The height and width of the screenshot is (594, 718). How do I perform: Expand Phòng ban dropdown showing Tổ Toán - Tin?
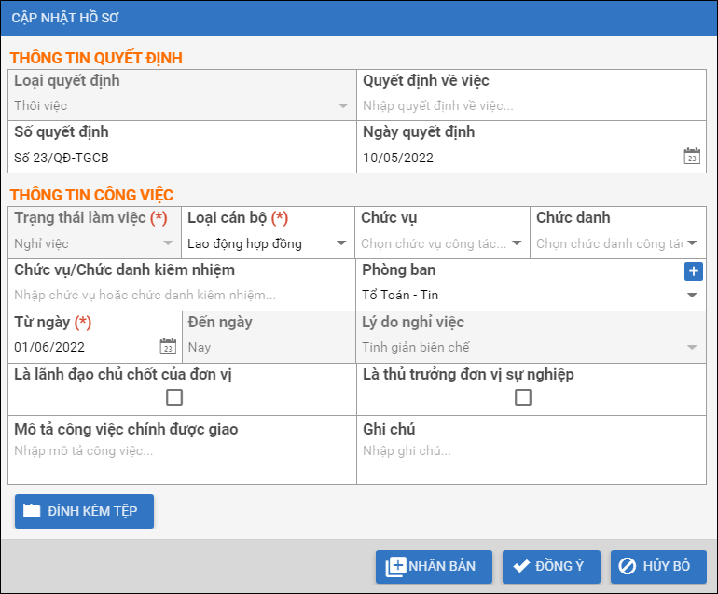click(x=692, y=296)
